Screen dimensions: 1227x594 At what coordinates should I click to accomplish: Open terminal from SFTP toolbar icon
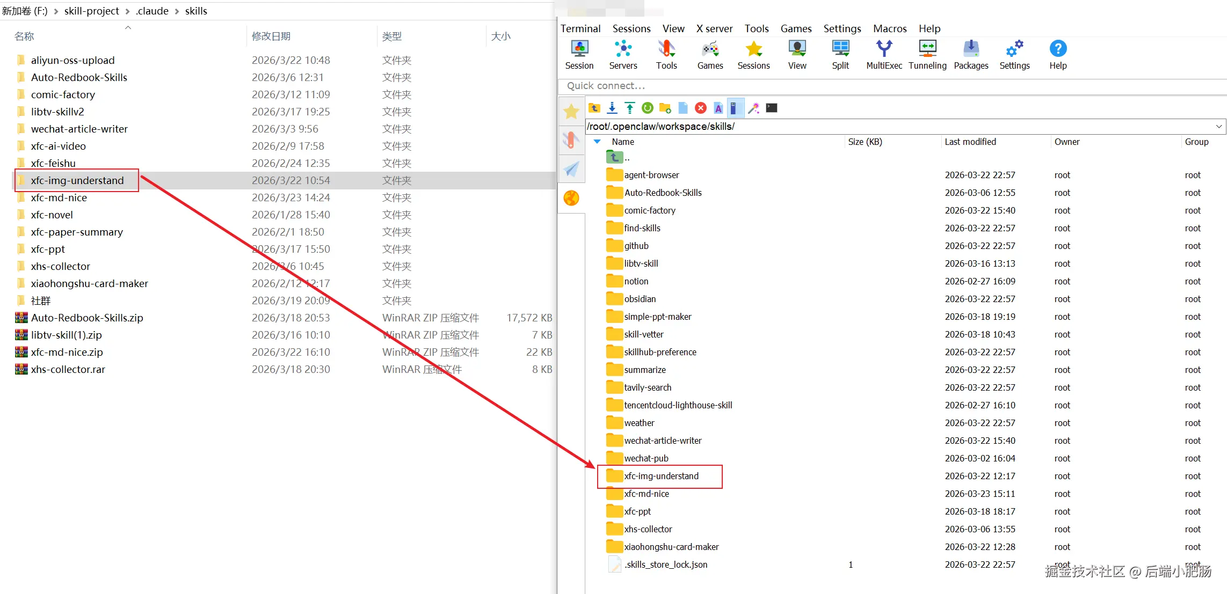tap(772, 108)
